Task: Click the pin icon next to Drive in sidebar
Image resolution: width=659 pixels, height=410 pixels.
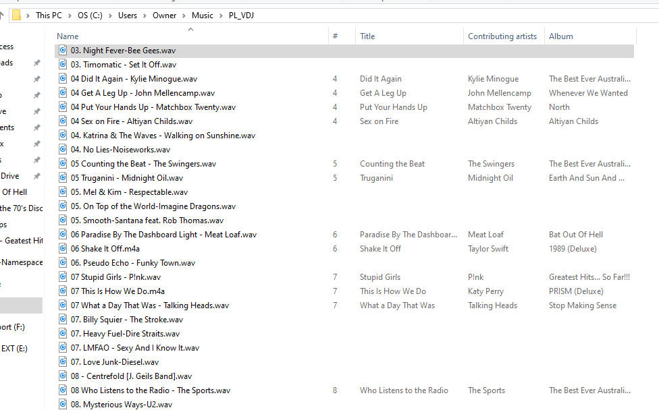Action: (37, 176)
